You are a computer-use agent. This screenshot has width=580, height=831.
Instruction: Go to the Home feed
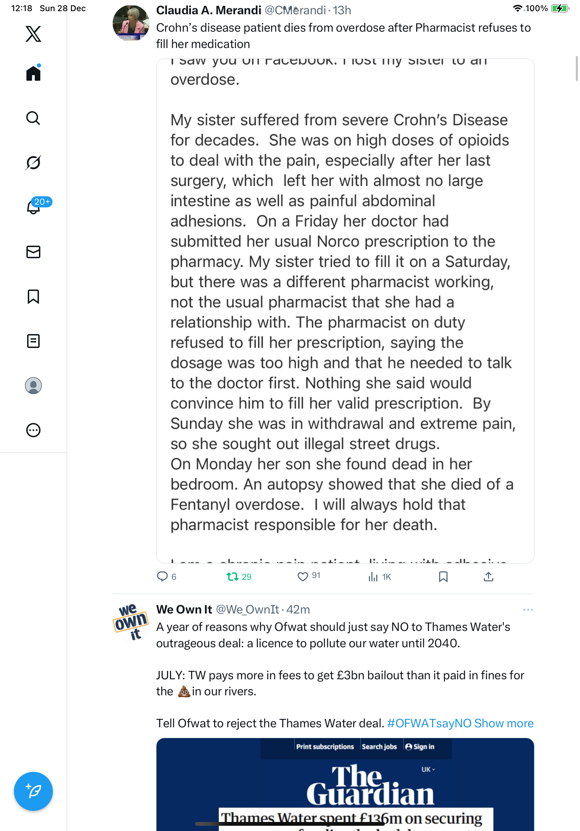33,73
